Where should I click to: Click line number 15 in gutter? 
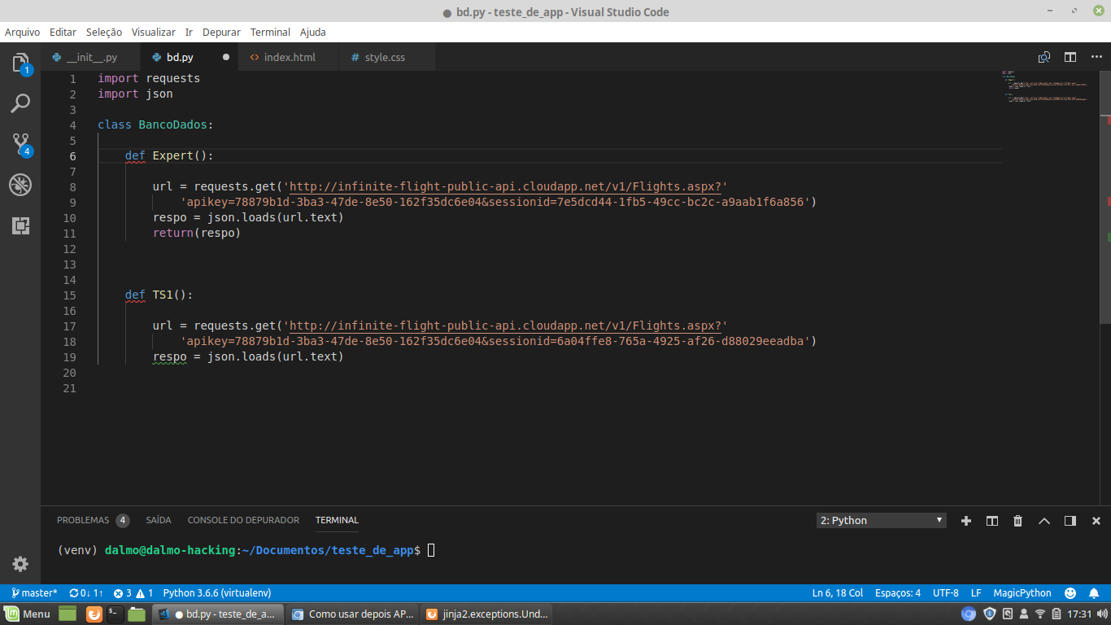click(69, 295)
